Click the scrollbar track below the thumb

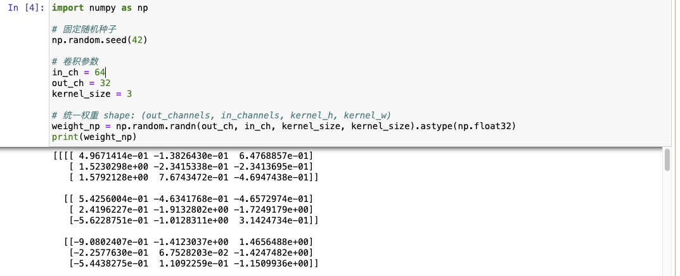[667, 228]
